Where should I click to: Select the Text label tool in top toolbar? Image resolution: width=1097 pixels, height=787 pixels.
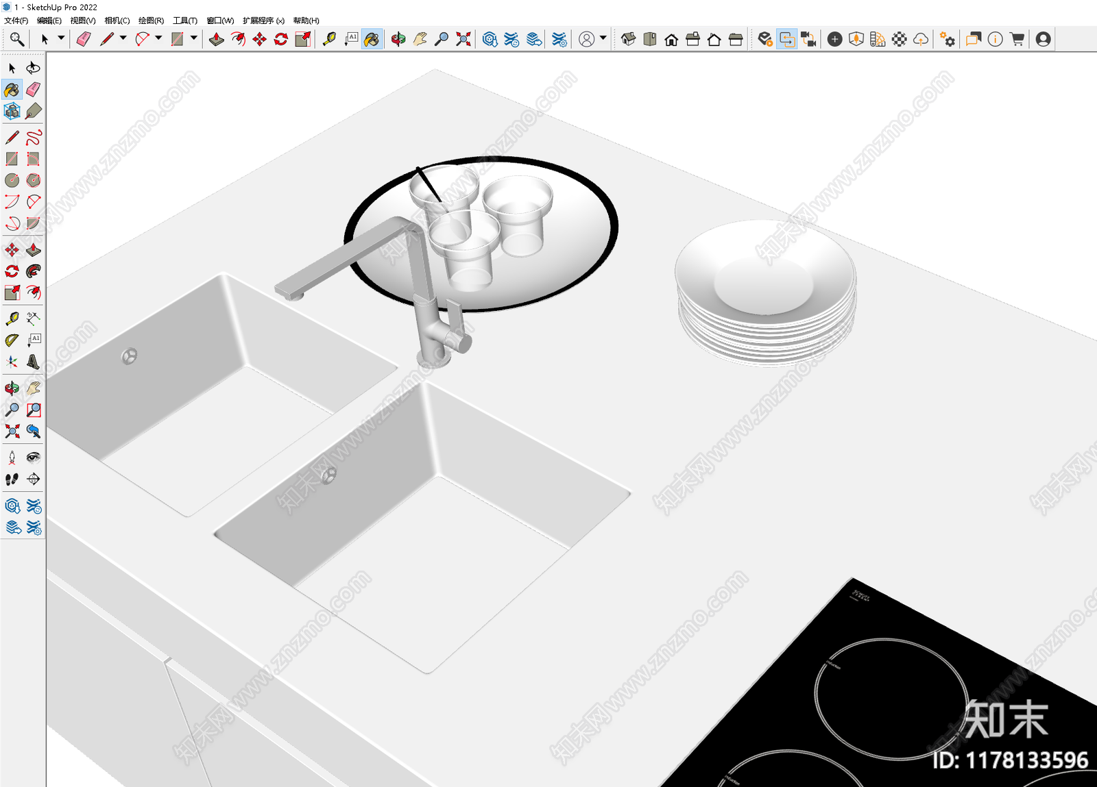tap(351, 39)
